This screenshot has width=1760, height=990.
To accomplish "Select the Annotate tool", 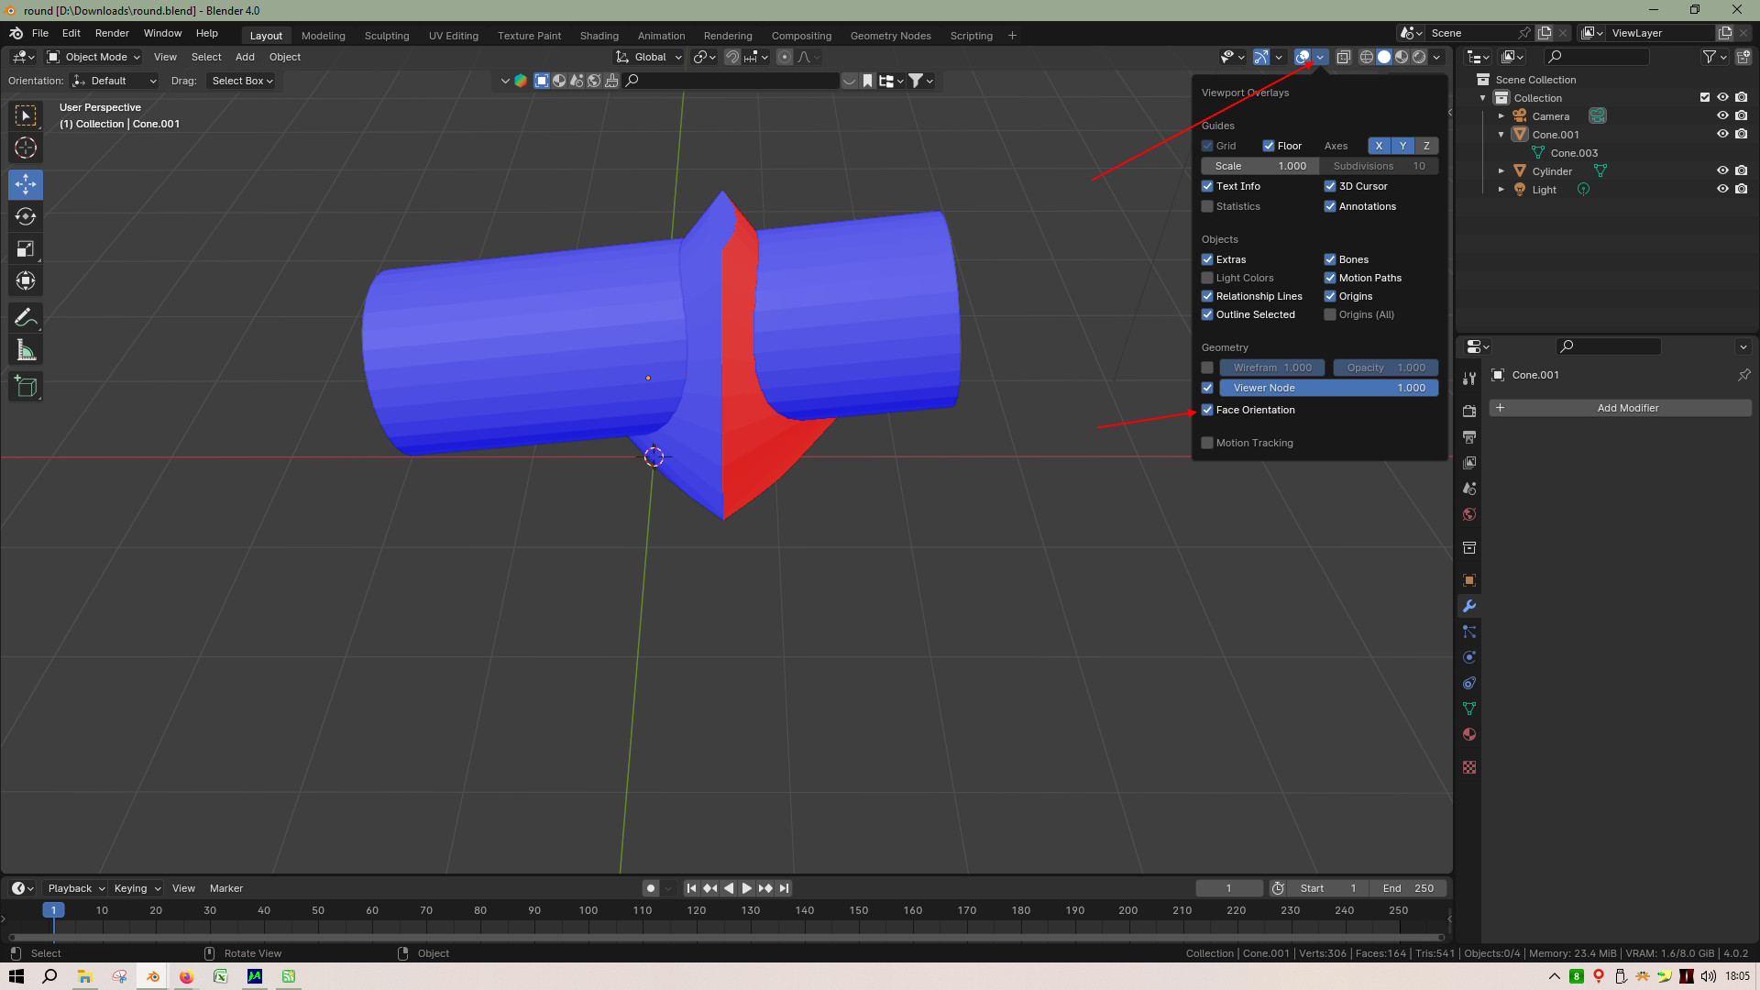I will click(x=26, y=317).
